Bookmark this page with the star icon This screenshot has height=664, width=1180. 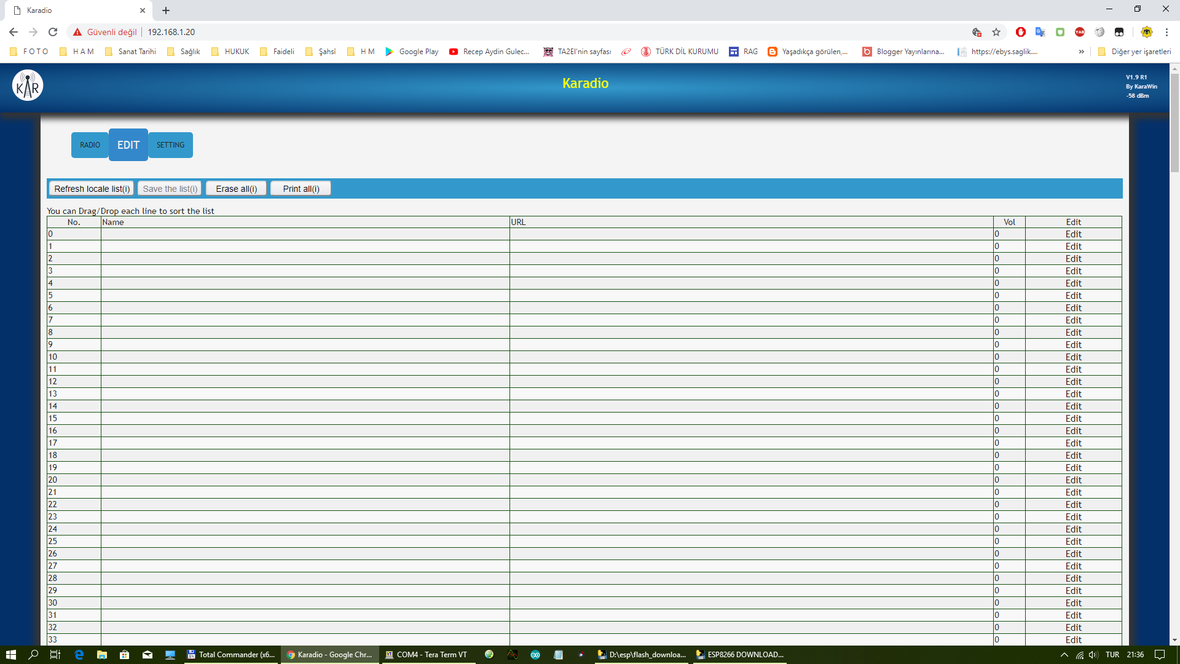(996, 32)
